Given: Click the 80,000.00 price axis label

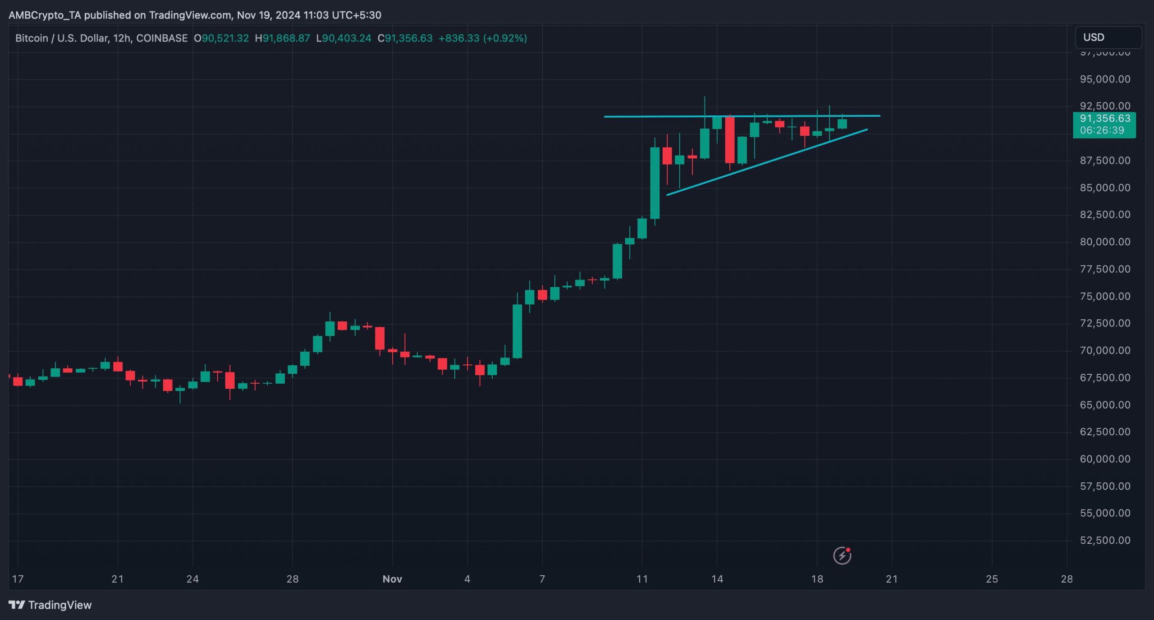Looking at the screenshot, I should pos(1105,242).
